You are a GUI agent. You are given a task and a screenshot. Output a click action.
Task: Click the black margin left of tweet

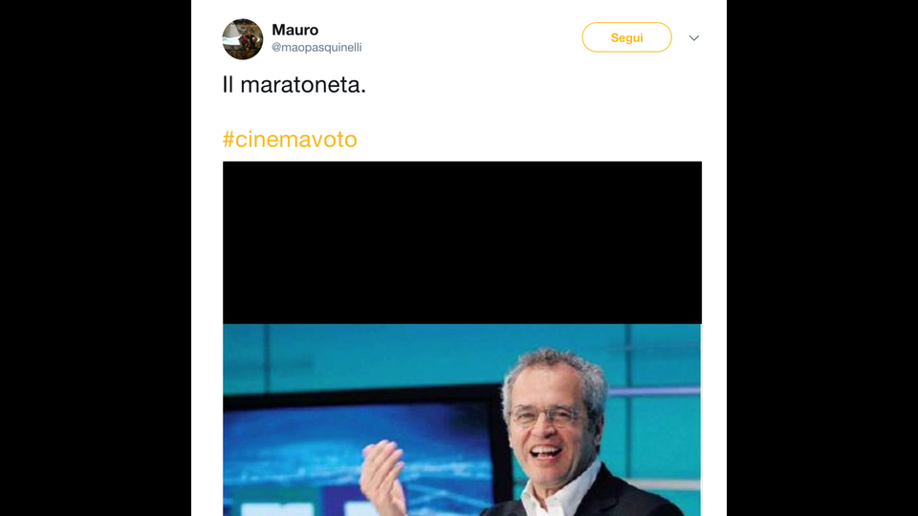click(96, 258)
